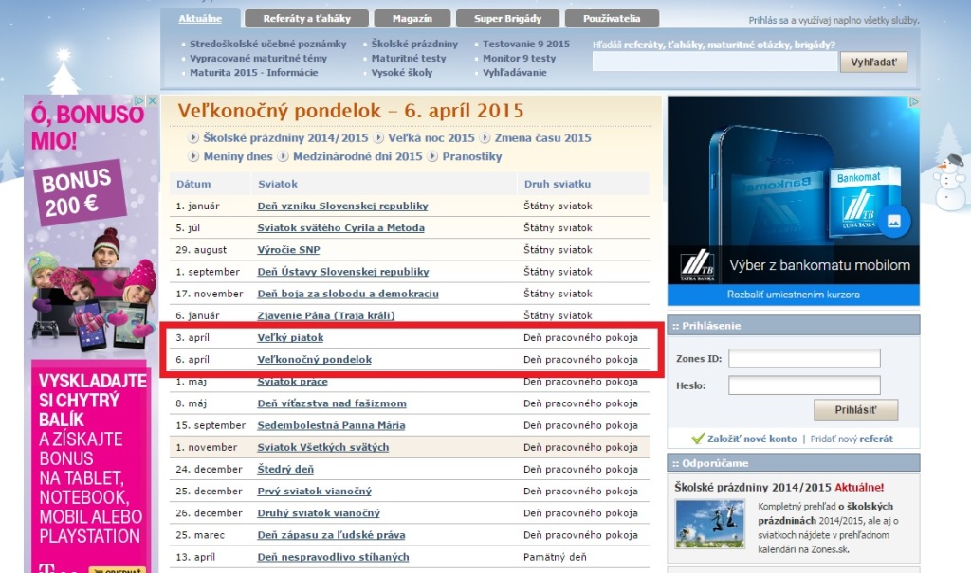Click the AdChoices arrow on the left ad
The image size is (971, 573).
click(x=139, y=100)
